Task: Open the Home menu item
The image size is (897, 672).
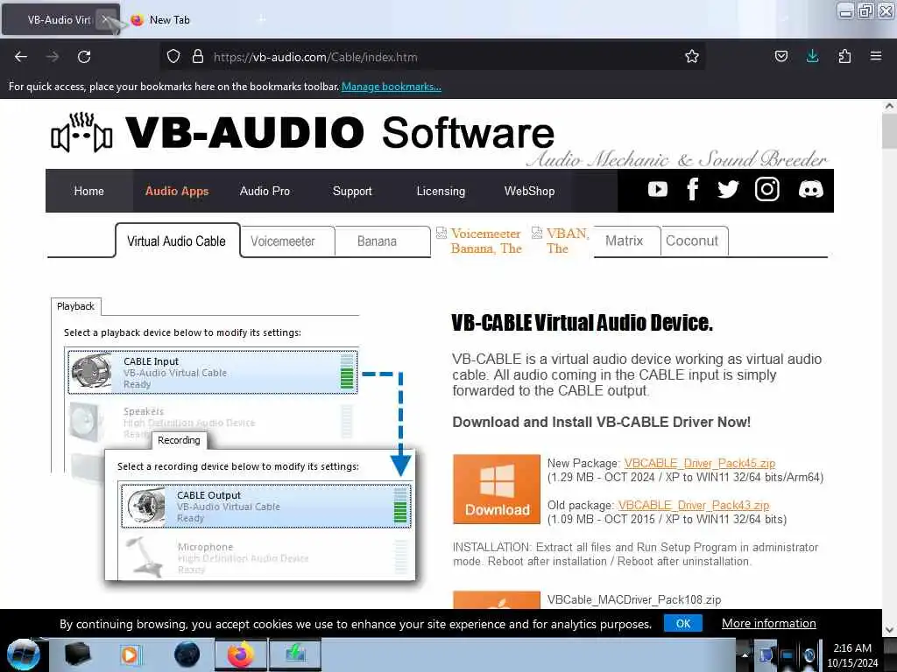Action: coord(88,191)
